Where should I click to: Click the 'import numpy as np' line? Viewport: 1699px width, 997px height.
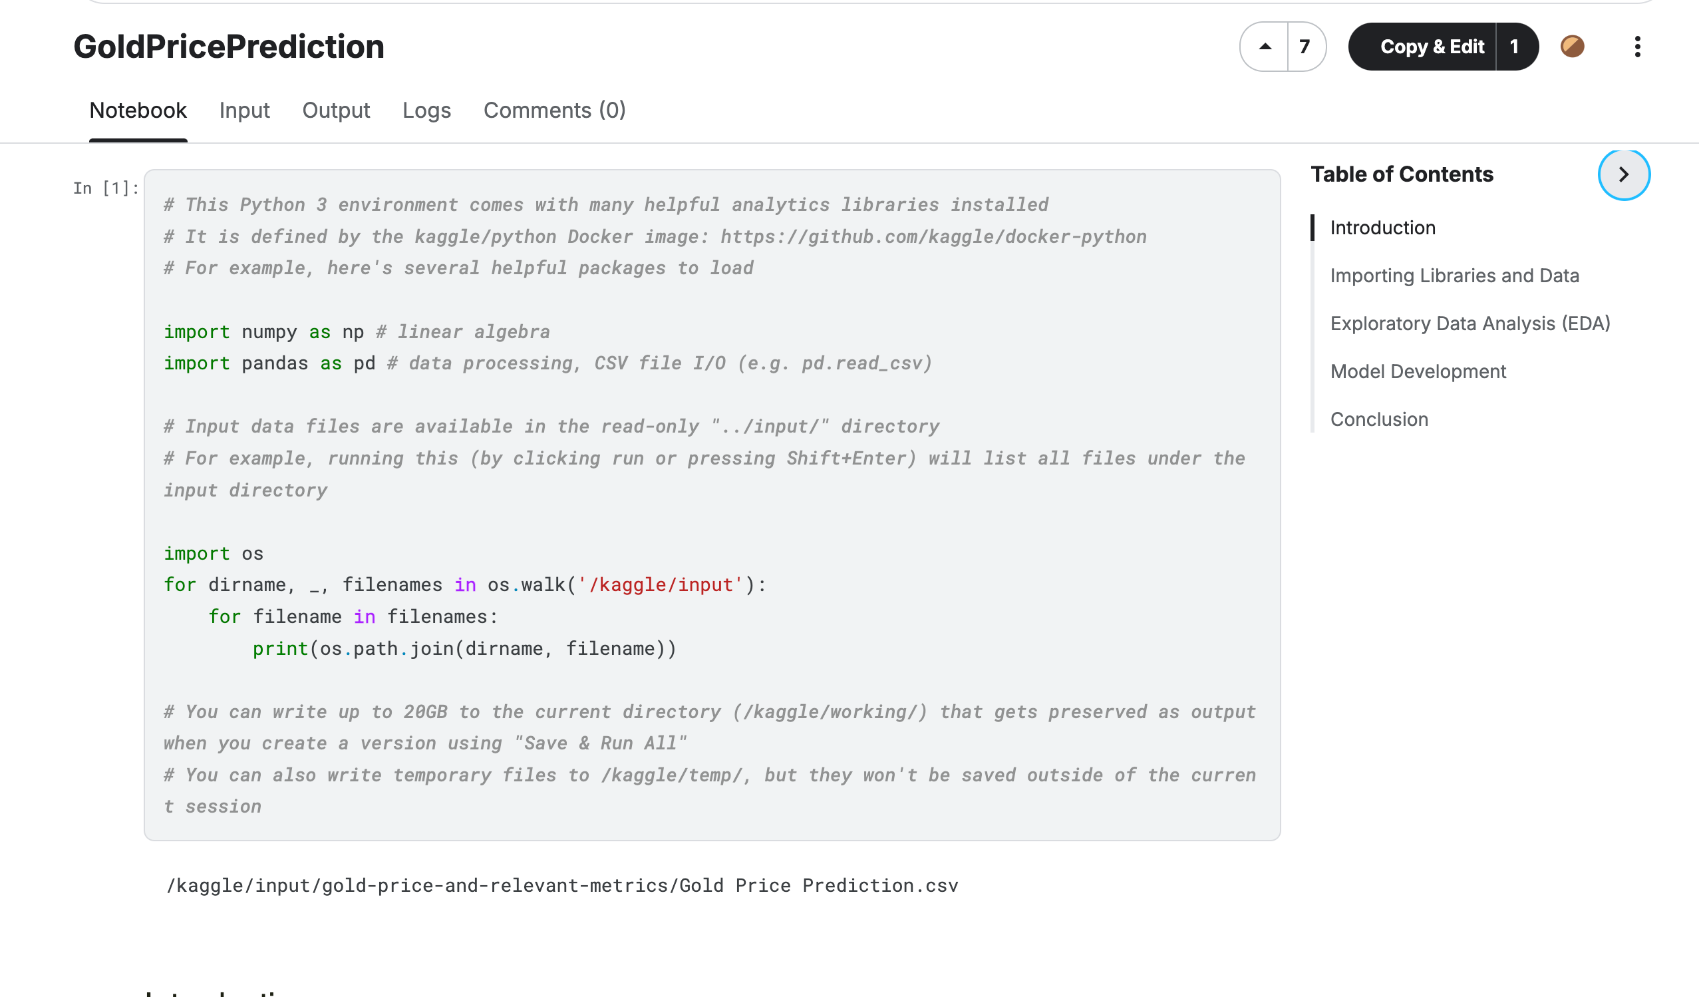coord(357,332)
